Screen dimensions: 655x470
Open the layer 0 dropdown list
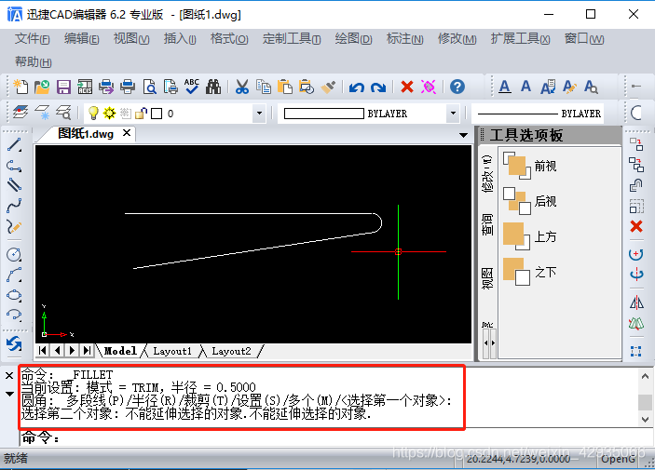259,114
